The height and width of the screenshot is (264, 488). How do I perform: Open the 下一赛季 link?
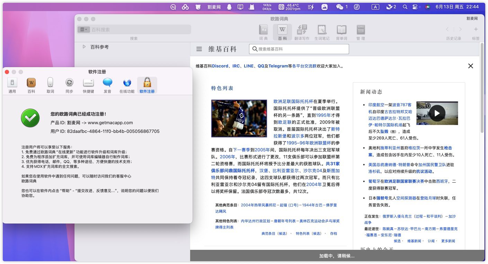click(241, 150)
